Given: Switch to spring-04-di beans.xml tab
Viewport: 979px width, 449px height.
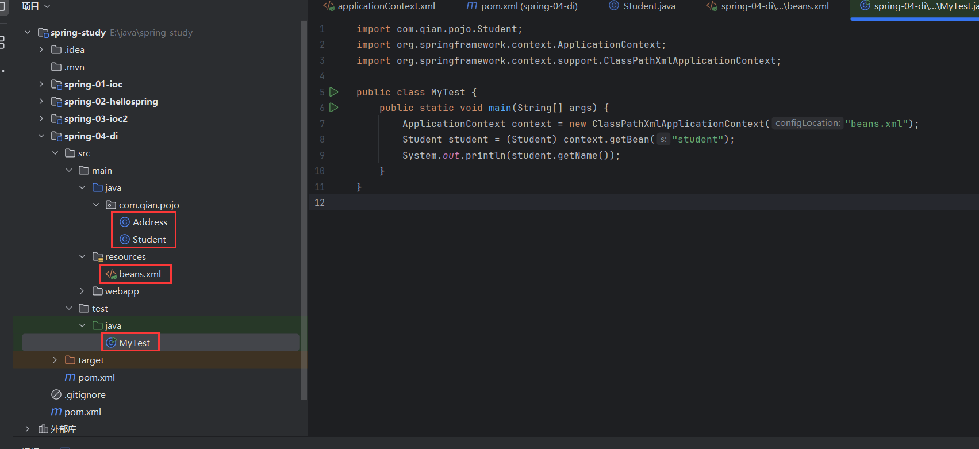Looking at the screenshot, I should (x=767, y=6).
